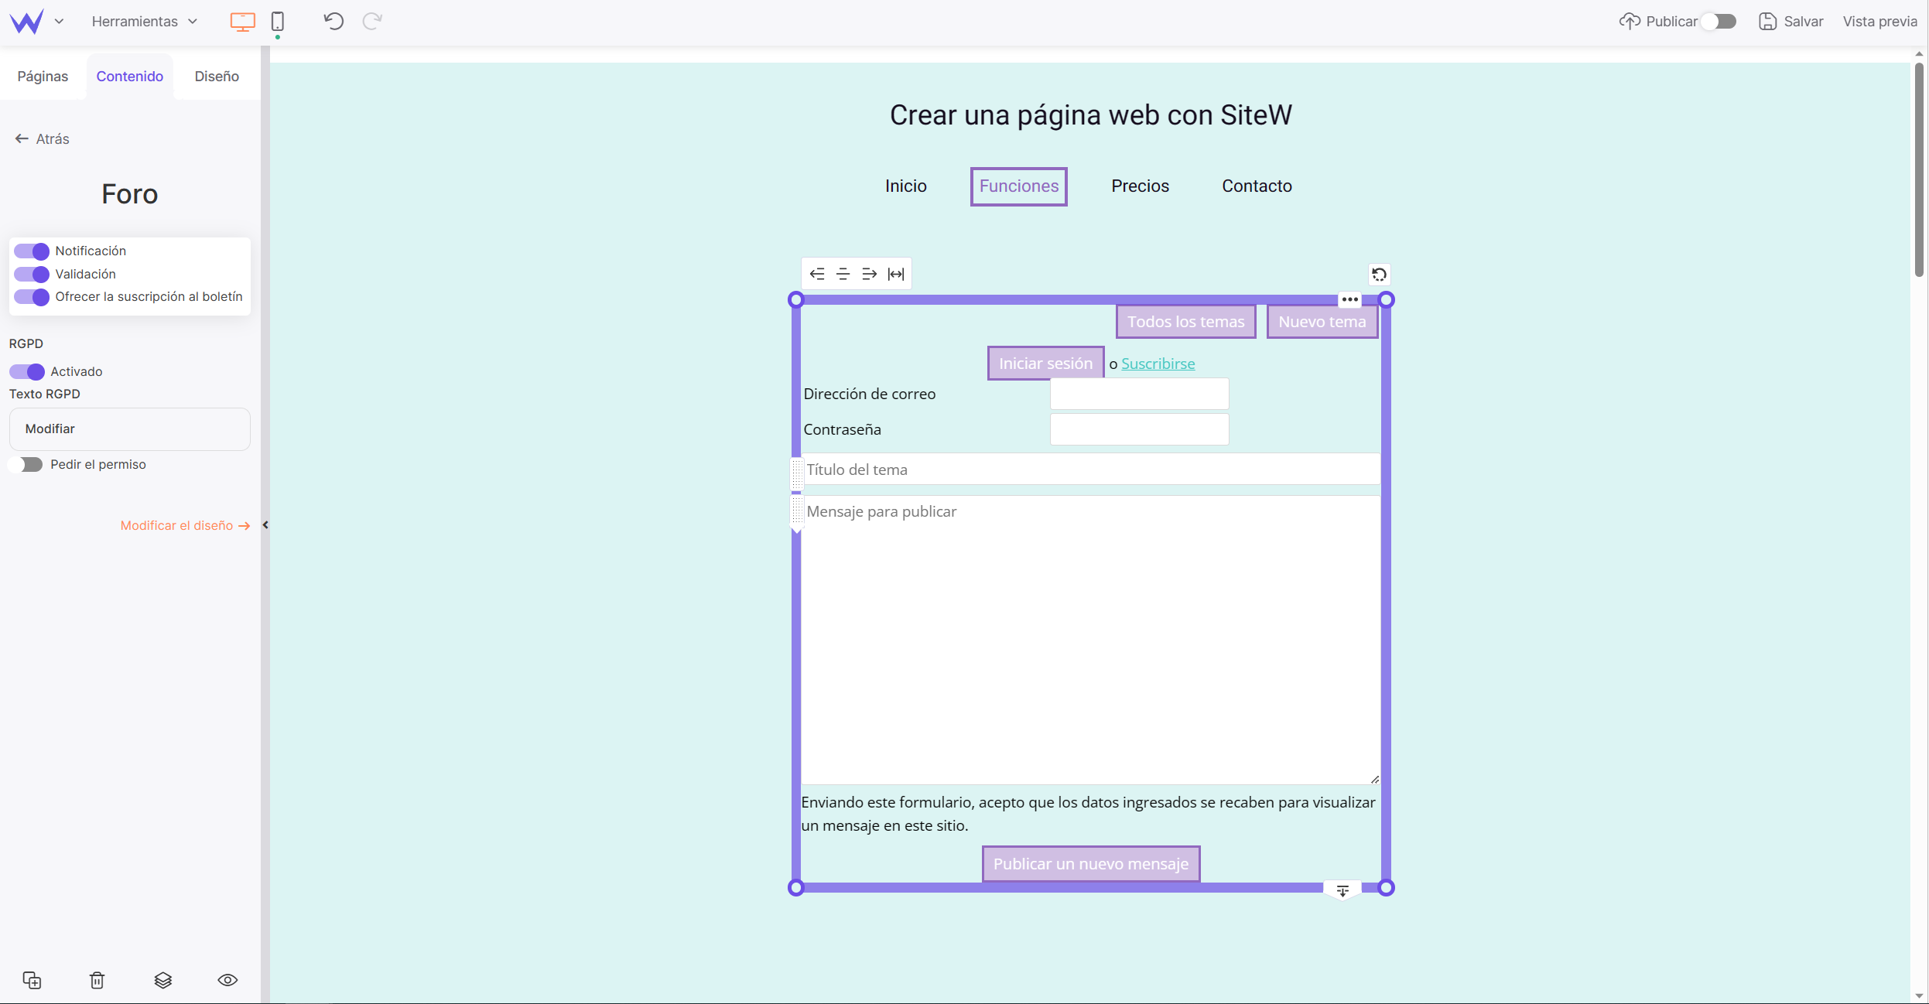Click the page vertical scrollbar
This screenshot has height=1004, width=1929.
[x=1919, y=169]
